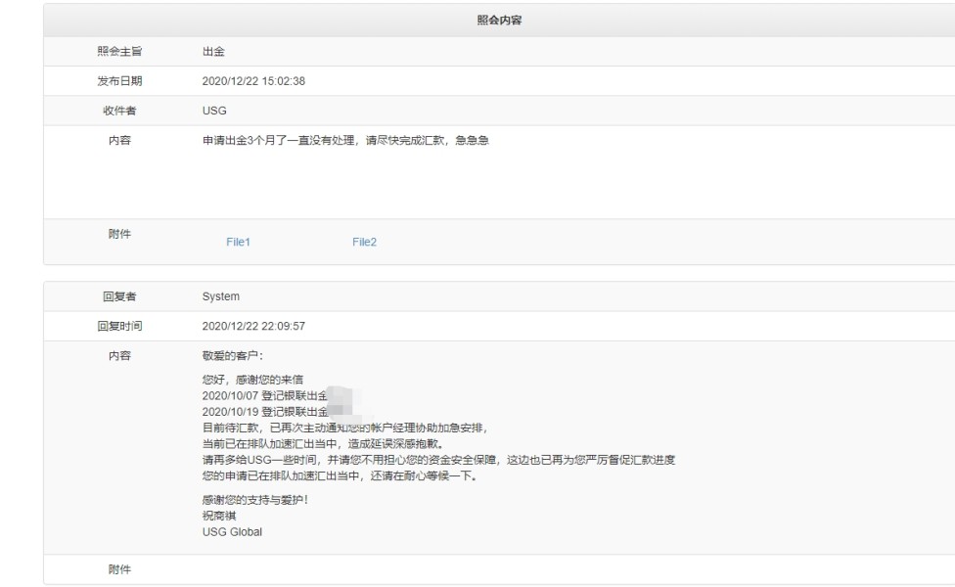Click the 回复者 row label
Image resolution: width=955 pixels, height=587 pixels.
click(119, 296)
